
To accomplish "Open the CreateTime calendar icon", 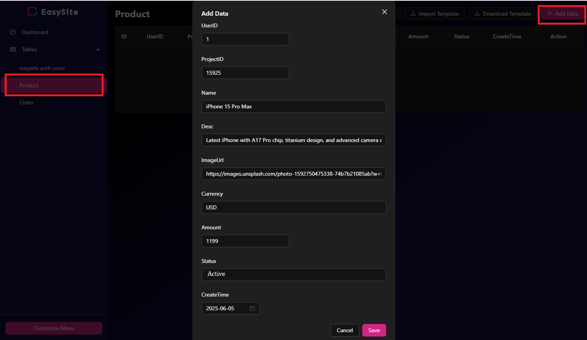I will pos(252,308).
